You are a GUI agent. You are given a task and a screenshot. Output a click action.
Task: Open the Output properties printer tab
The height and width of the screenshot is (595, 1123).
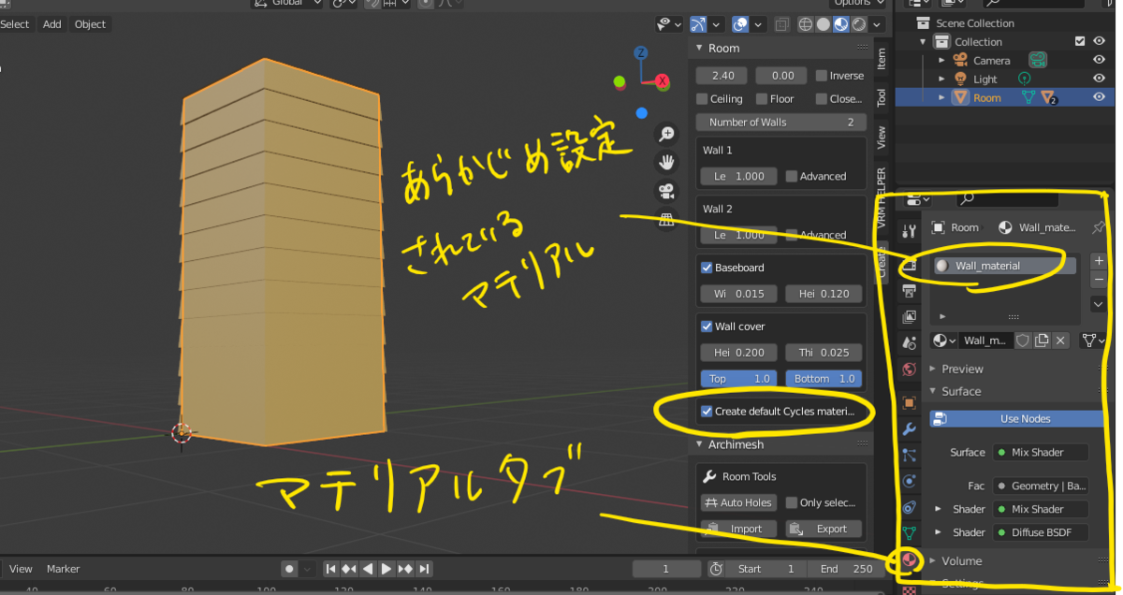(909, 291)
